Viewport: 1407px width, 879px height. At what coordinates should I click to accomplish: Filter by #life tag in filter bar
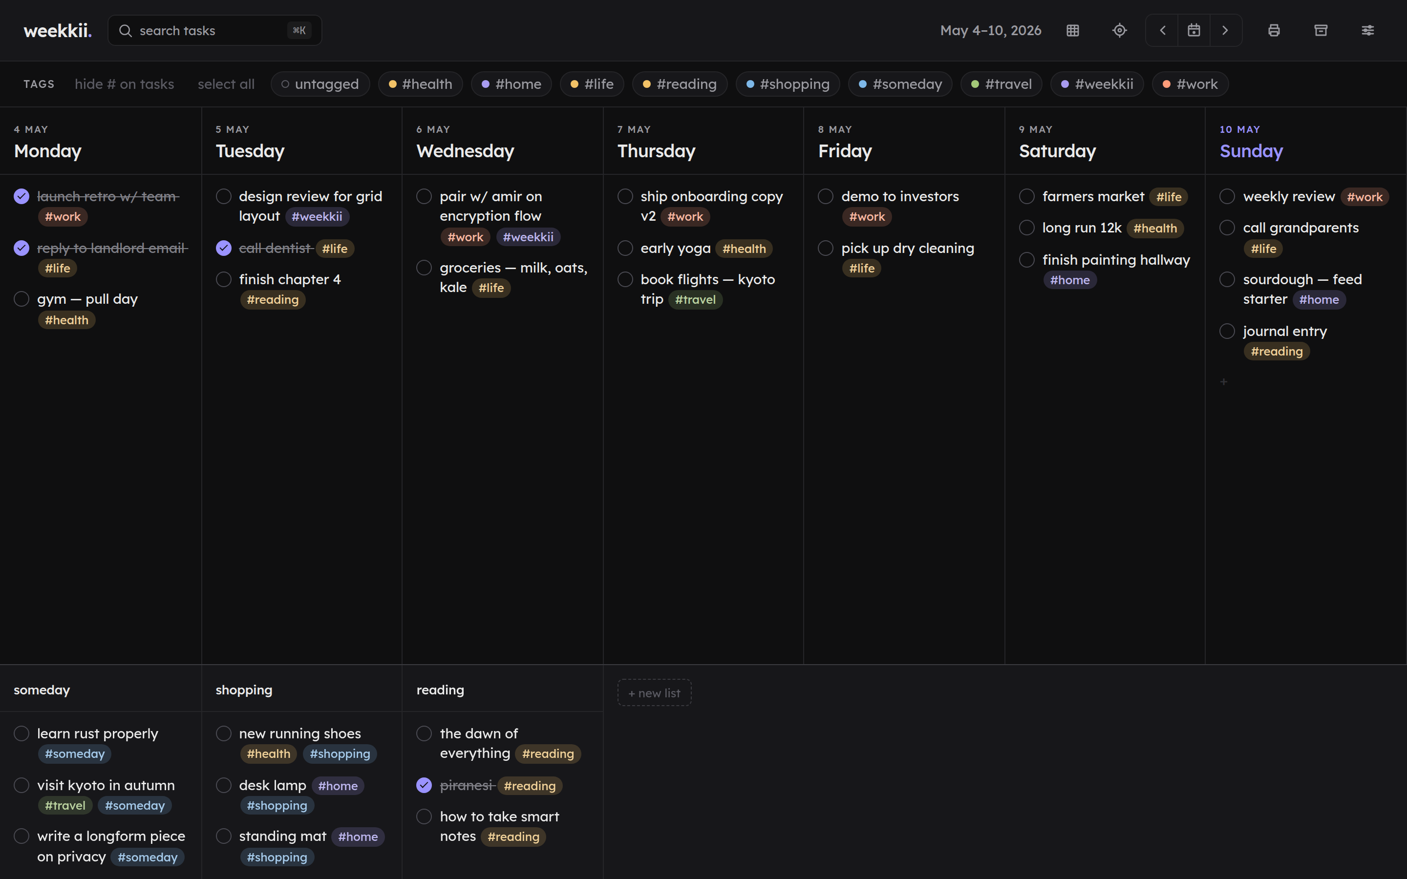(592, 84)
